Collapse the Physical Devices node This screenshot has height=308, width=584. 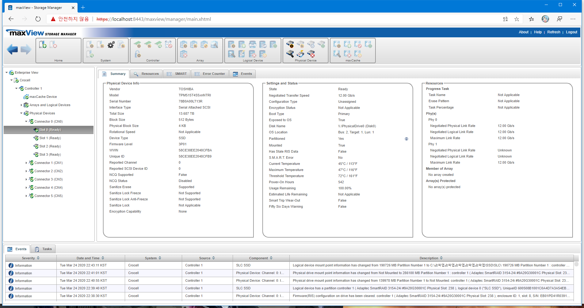tap(21, 113)
